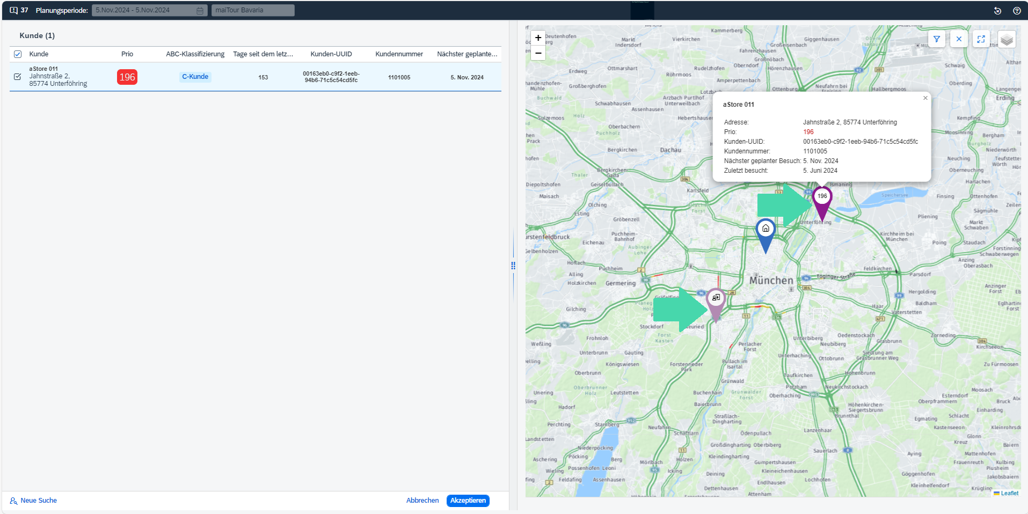Click the 153 days value cell
1028x514 pixels.
tap(263, 77)
